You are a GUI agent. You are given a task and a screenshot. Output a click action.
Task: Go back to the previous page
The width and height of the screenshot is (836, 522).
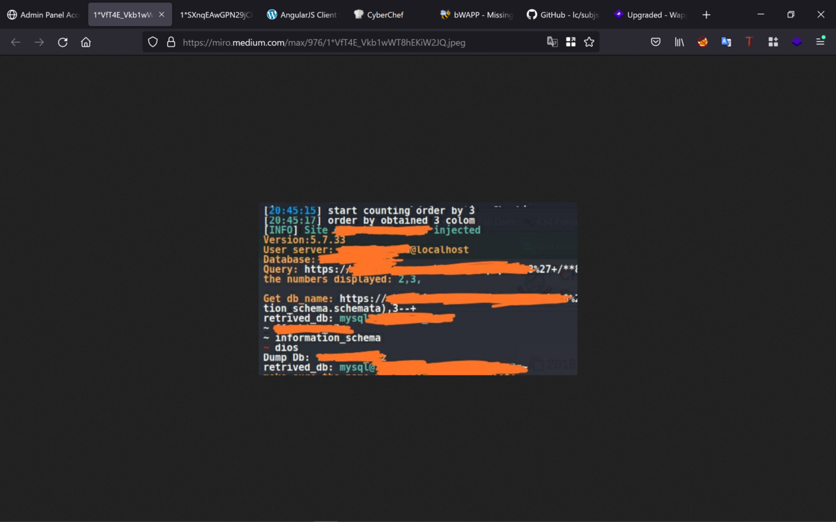click(15, 42)
